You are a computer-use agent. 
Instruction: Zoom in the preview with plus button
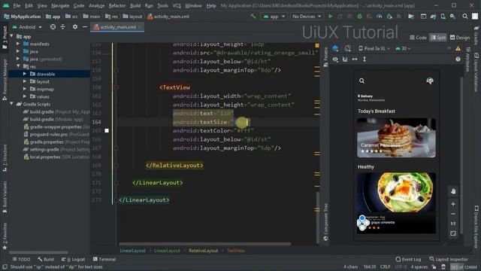point(453,204)
